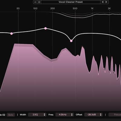Click the Focus button

(x=115, y=115)
